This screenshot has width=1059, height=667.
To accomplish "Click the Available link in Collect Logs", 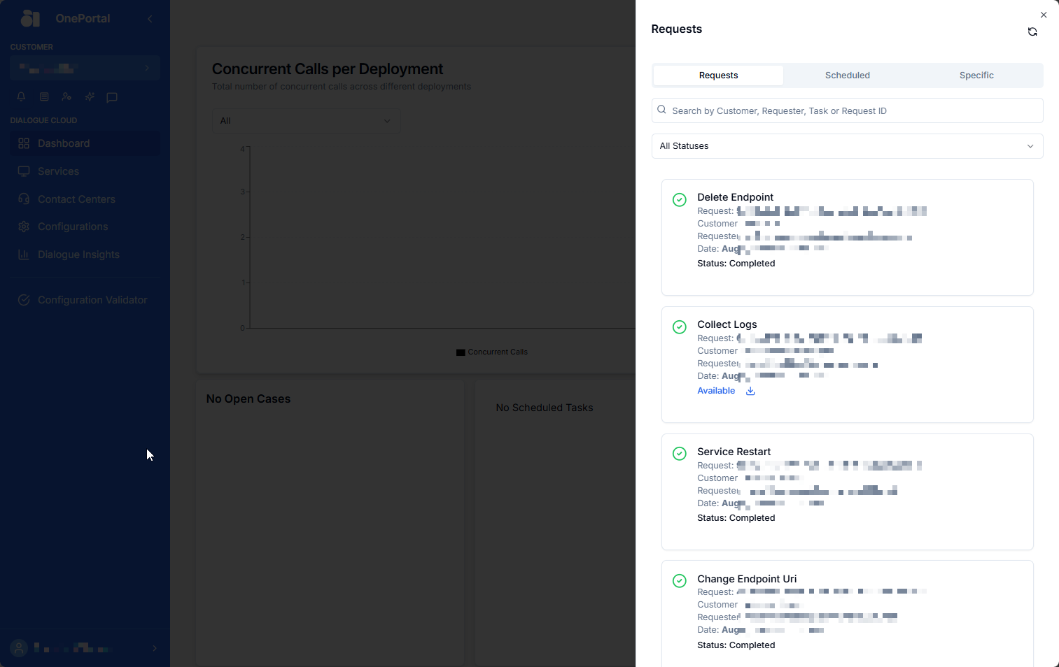I will point(716,391).
